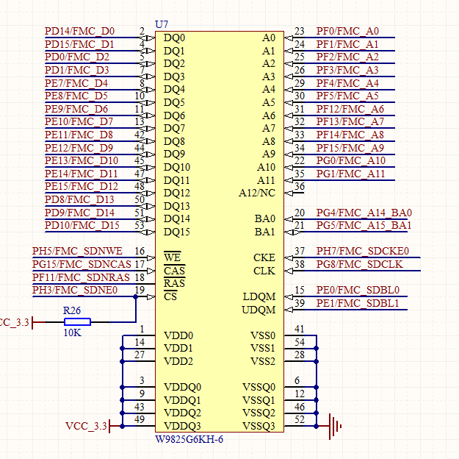Click net label PF1/FMC_A1
459x459 pixels.
[x=347, y=44]
